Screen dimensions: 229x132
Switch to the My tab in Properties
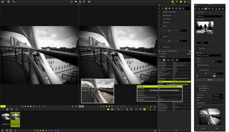point(160,60)
